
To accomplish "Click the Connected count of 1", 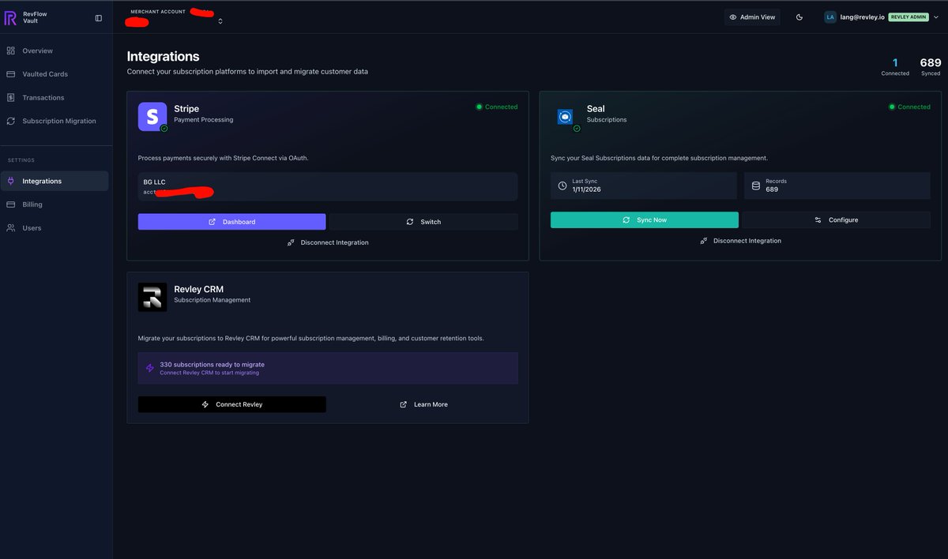I will coord(895,63).
